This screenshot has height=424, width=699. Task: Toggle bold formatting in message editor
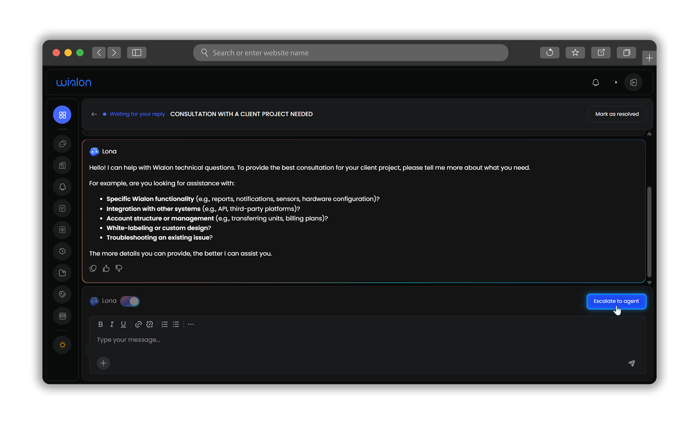point(100,324)
